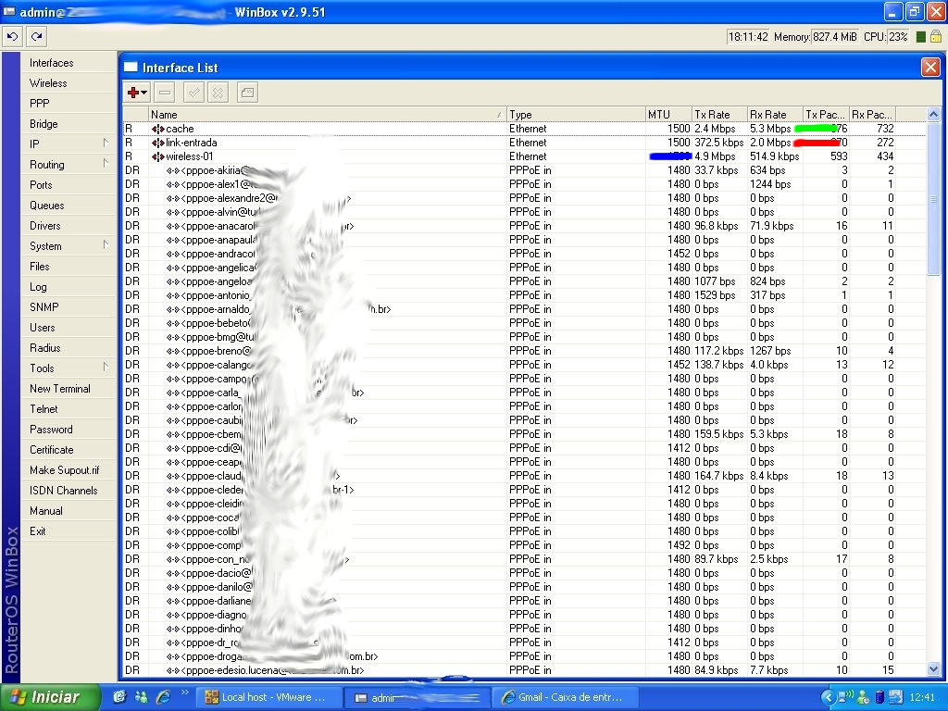
Task: Select the cache interface icon
Action: [x=157, y=129]
